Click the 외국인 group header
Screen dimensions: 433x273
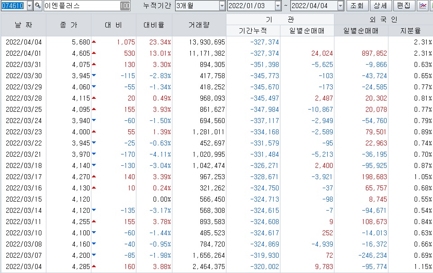point(383,20)
